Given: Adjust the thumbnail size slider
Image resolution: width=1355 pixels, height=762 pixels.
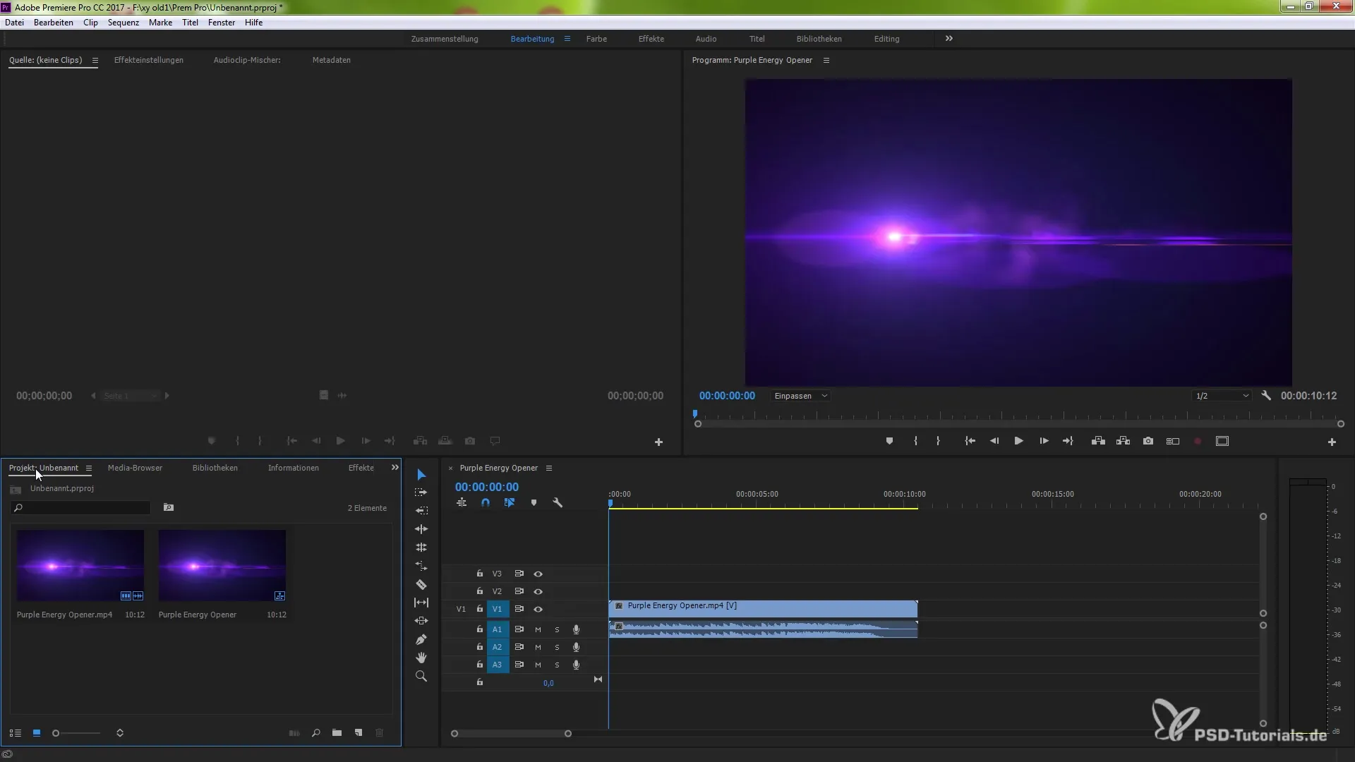Looking at the screenshot, I should point(56,733).
